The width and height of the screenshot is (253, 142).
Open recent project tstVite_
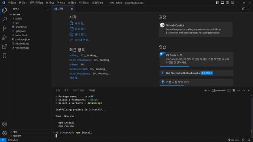[x=74, y=55]
